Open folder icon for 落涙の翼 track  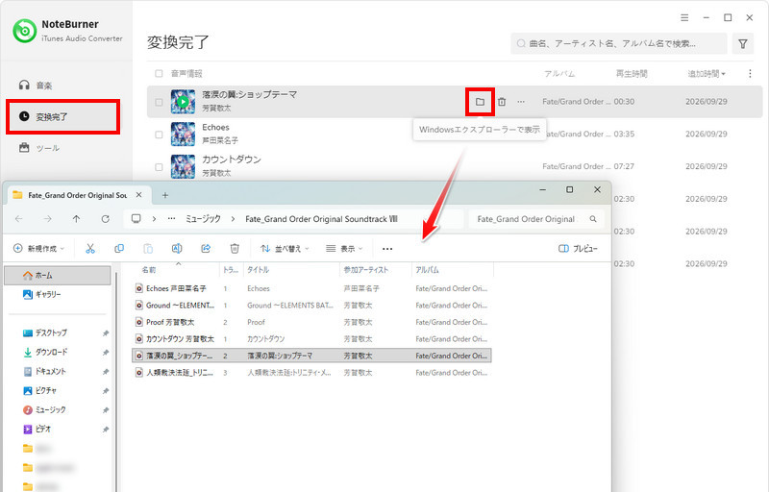[480, 102]
